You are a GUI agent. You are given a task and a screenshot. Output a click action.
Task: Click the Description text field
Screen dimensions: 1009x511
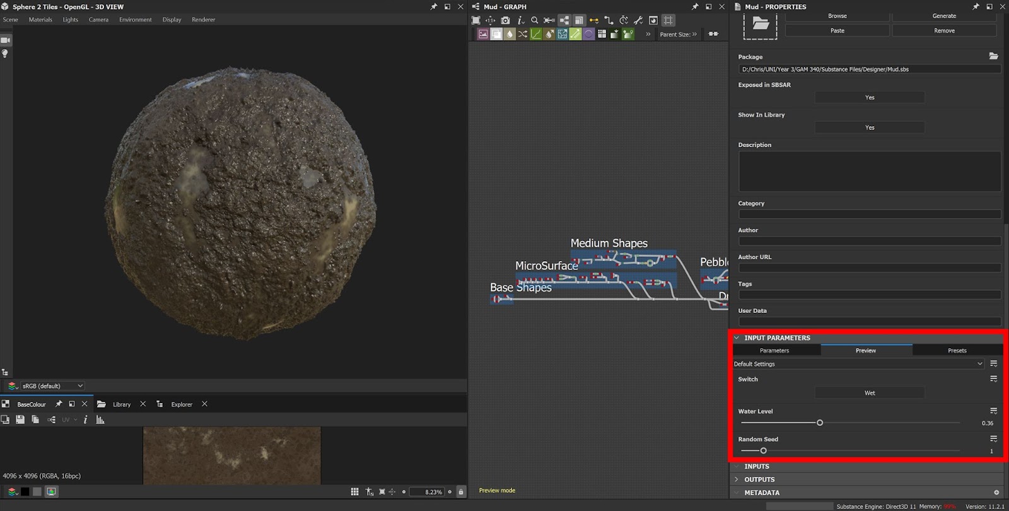tap(870, 171)
